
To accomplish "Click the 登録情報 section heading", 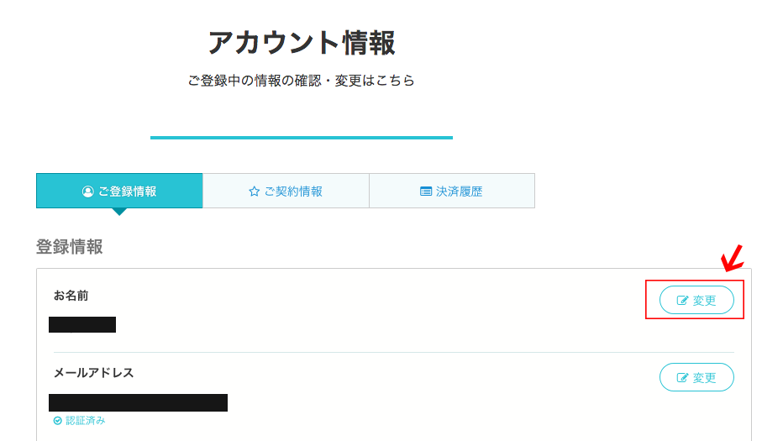I will point(70,247).
